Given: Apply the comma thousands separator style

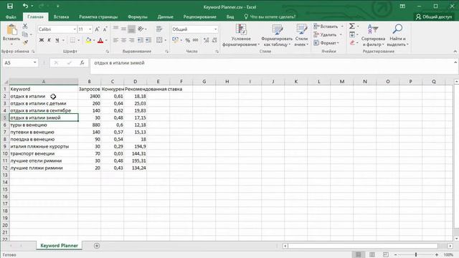Looking at the screenshot, I should 196,40.
